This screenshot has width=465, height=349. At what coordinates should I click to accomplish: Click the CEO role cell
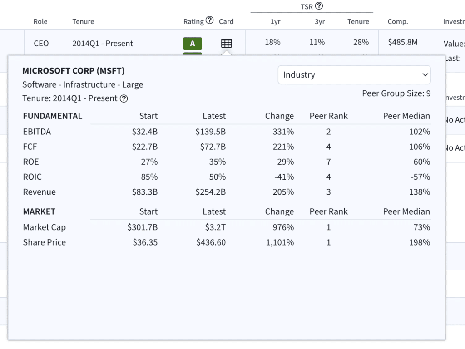coord(41,44)
